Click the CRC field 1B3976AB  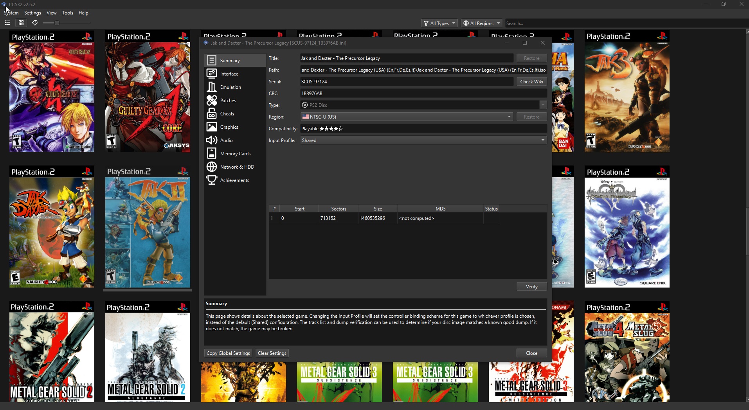pos(423,93)
